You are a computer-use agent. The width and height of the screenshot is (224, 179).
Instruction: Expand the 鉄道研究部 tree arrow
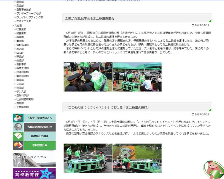tap(15, 72)
